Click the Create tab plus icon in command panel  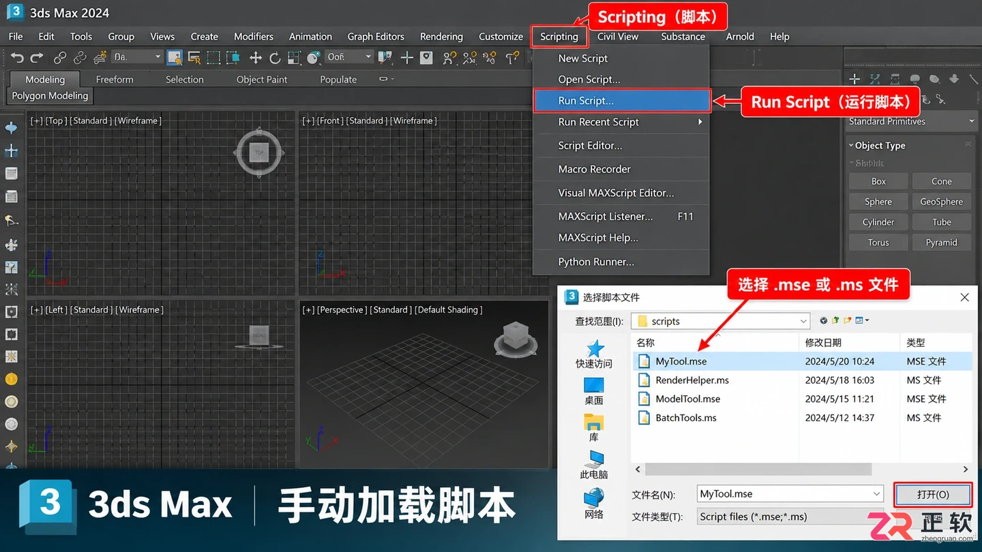(854, 79)
